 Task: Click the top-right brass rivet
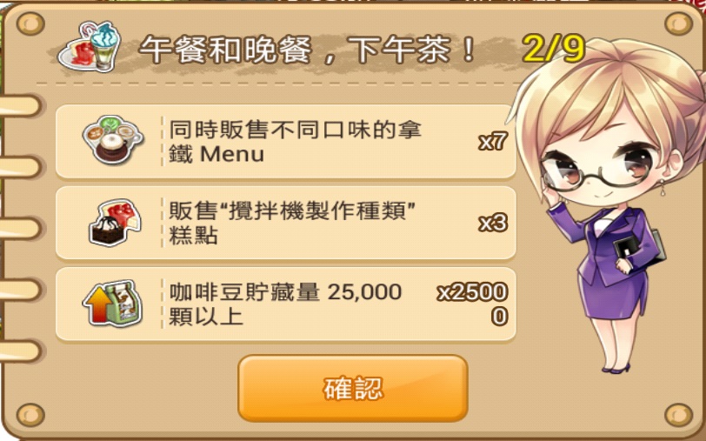click(678, 23)
